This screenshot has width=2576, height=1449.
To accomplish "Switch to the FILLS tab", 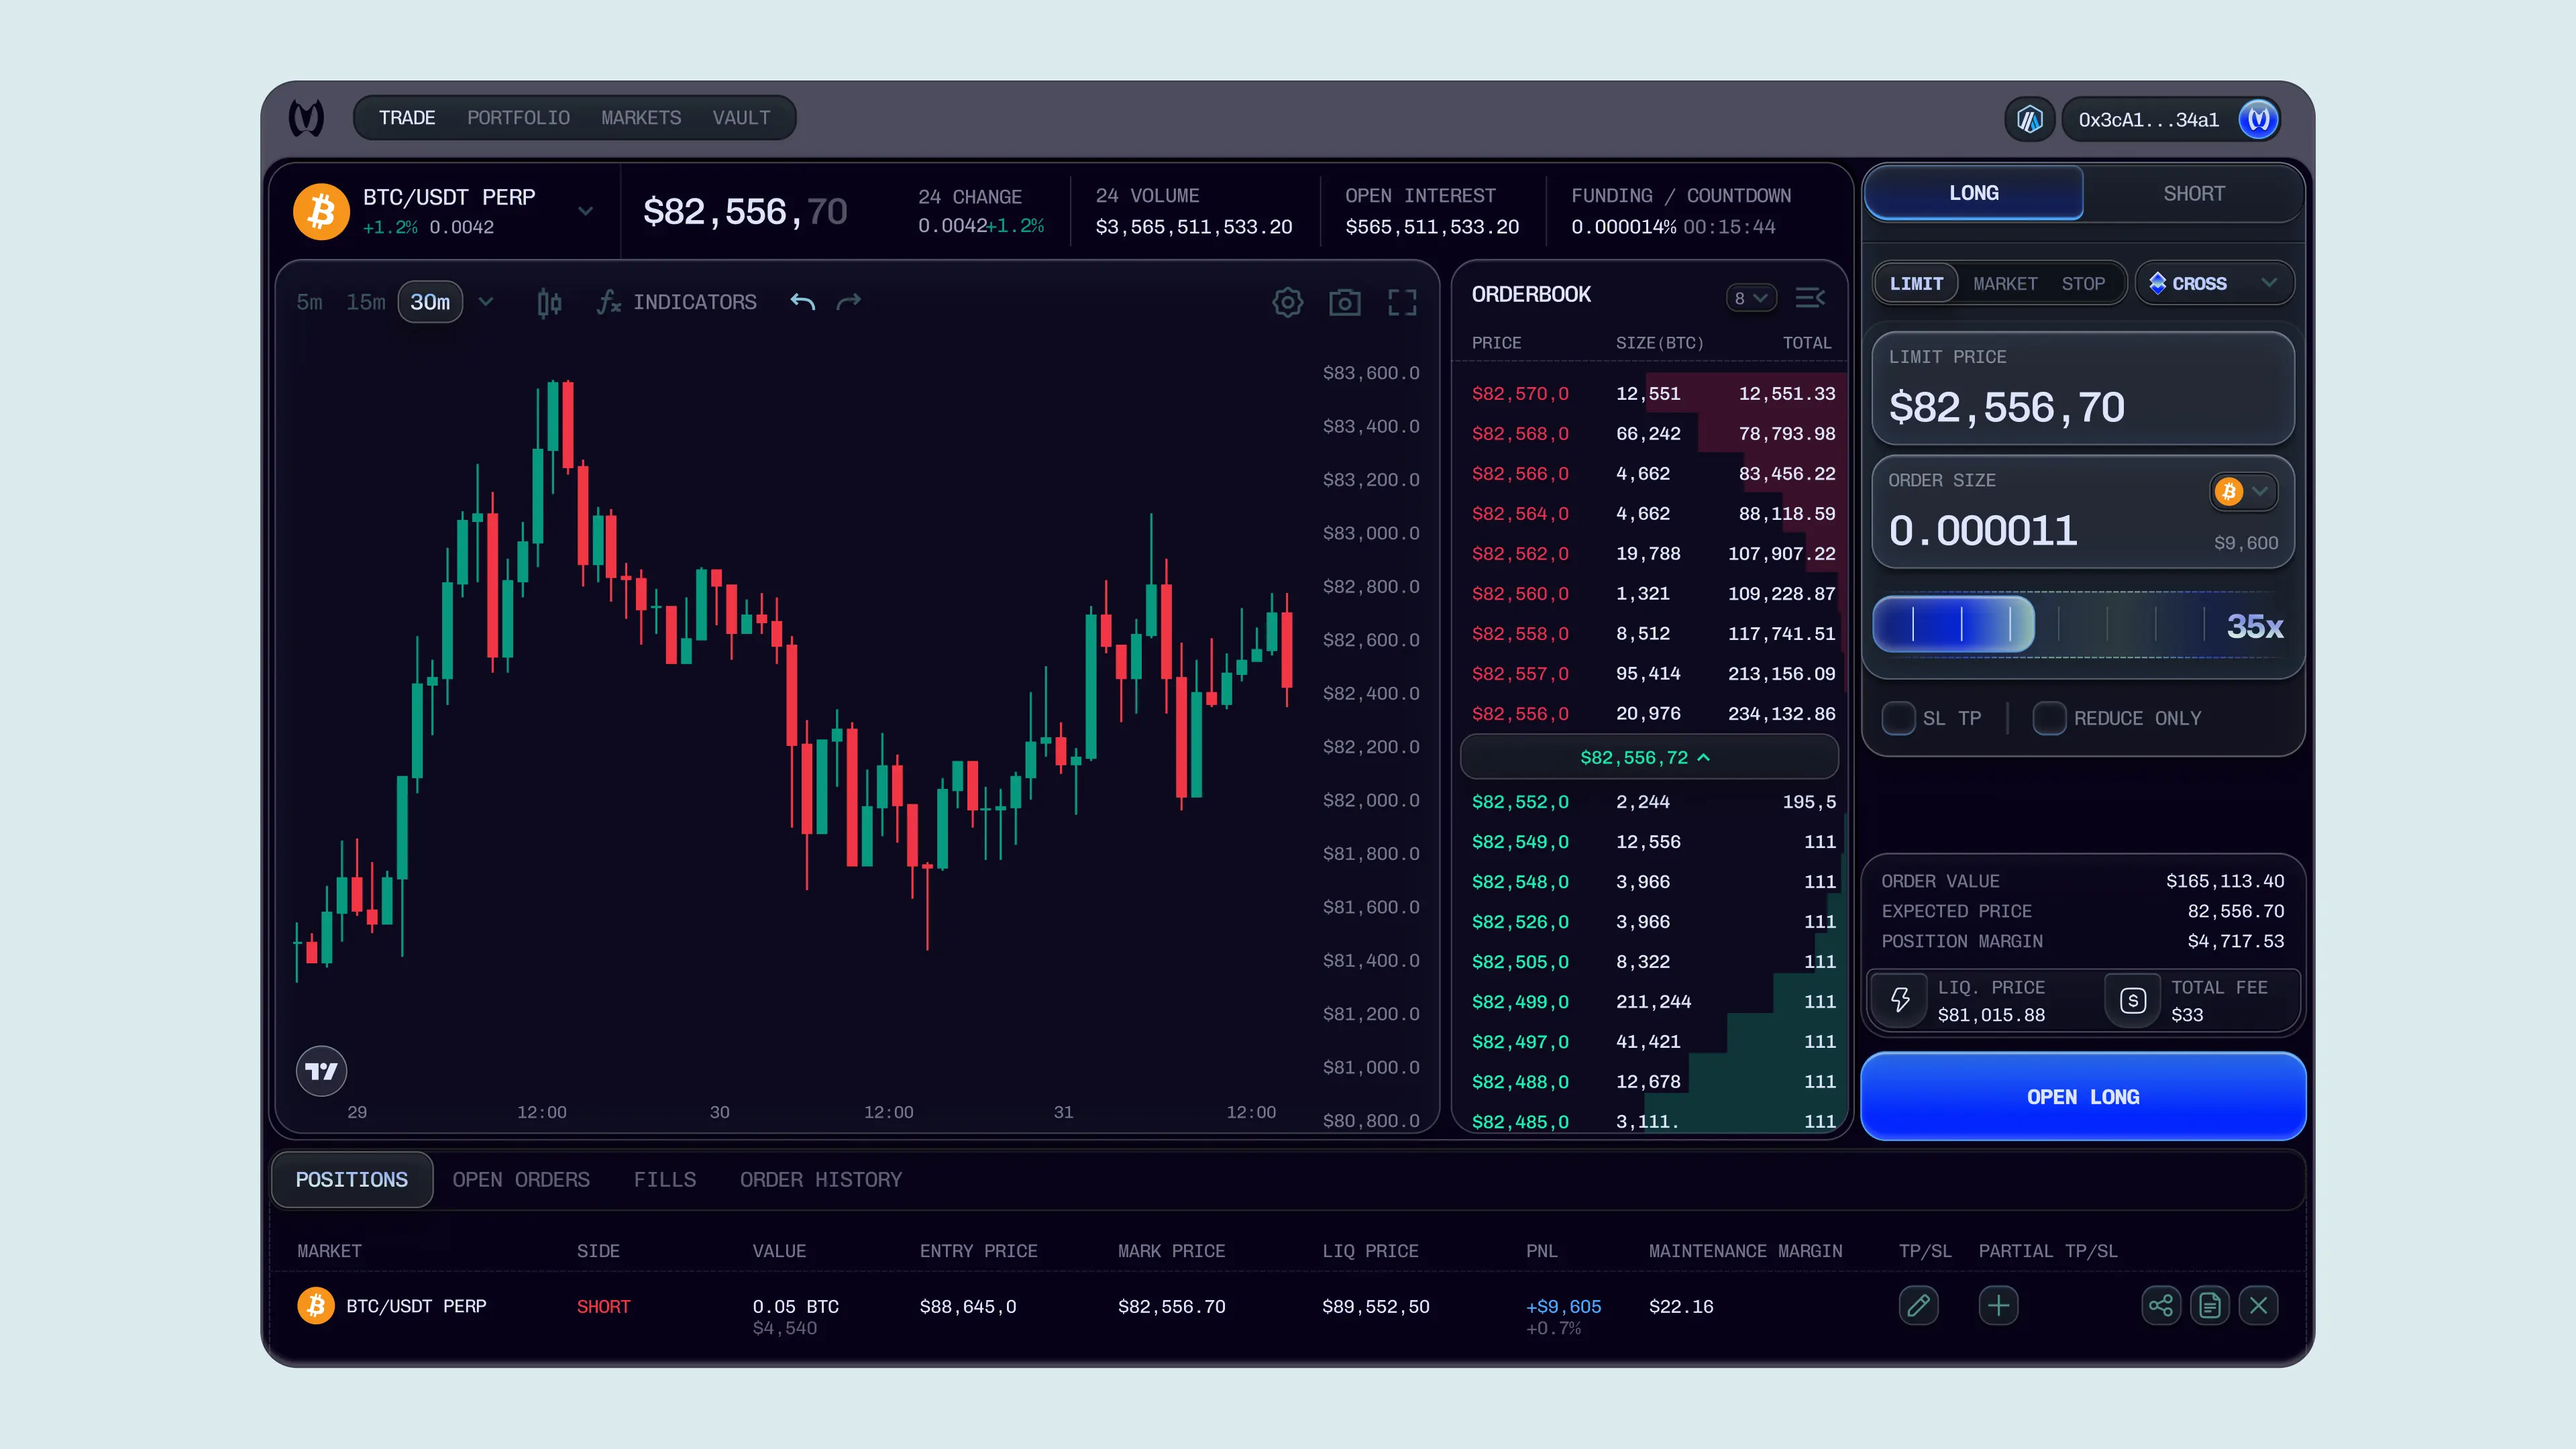I will point(665,1180).
